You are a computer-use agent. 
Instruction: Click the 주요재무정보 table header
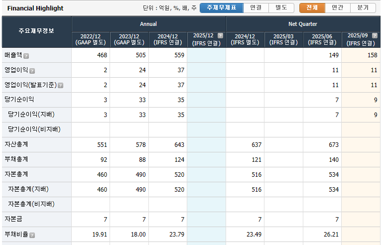click(36, 31)
